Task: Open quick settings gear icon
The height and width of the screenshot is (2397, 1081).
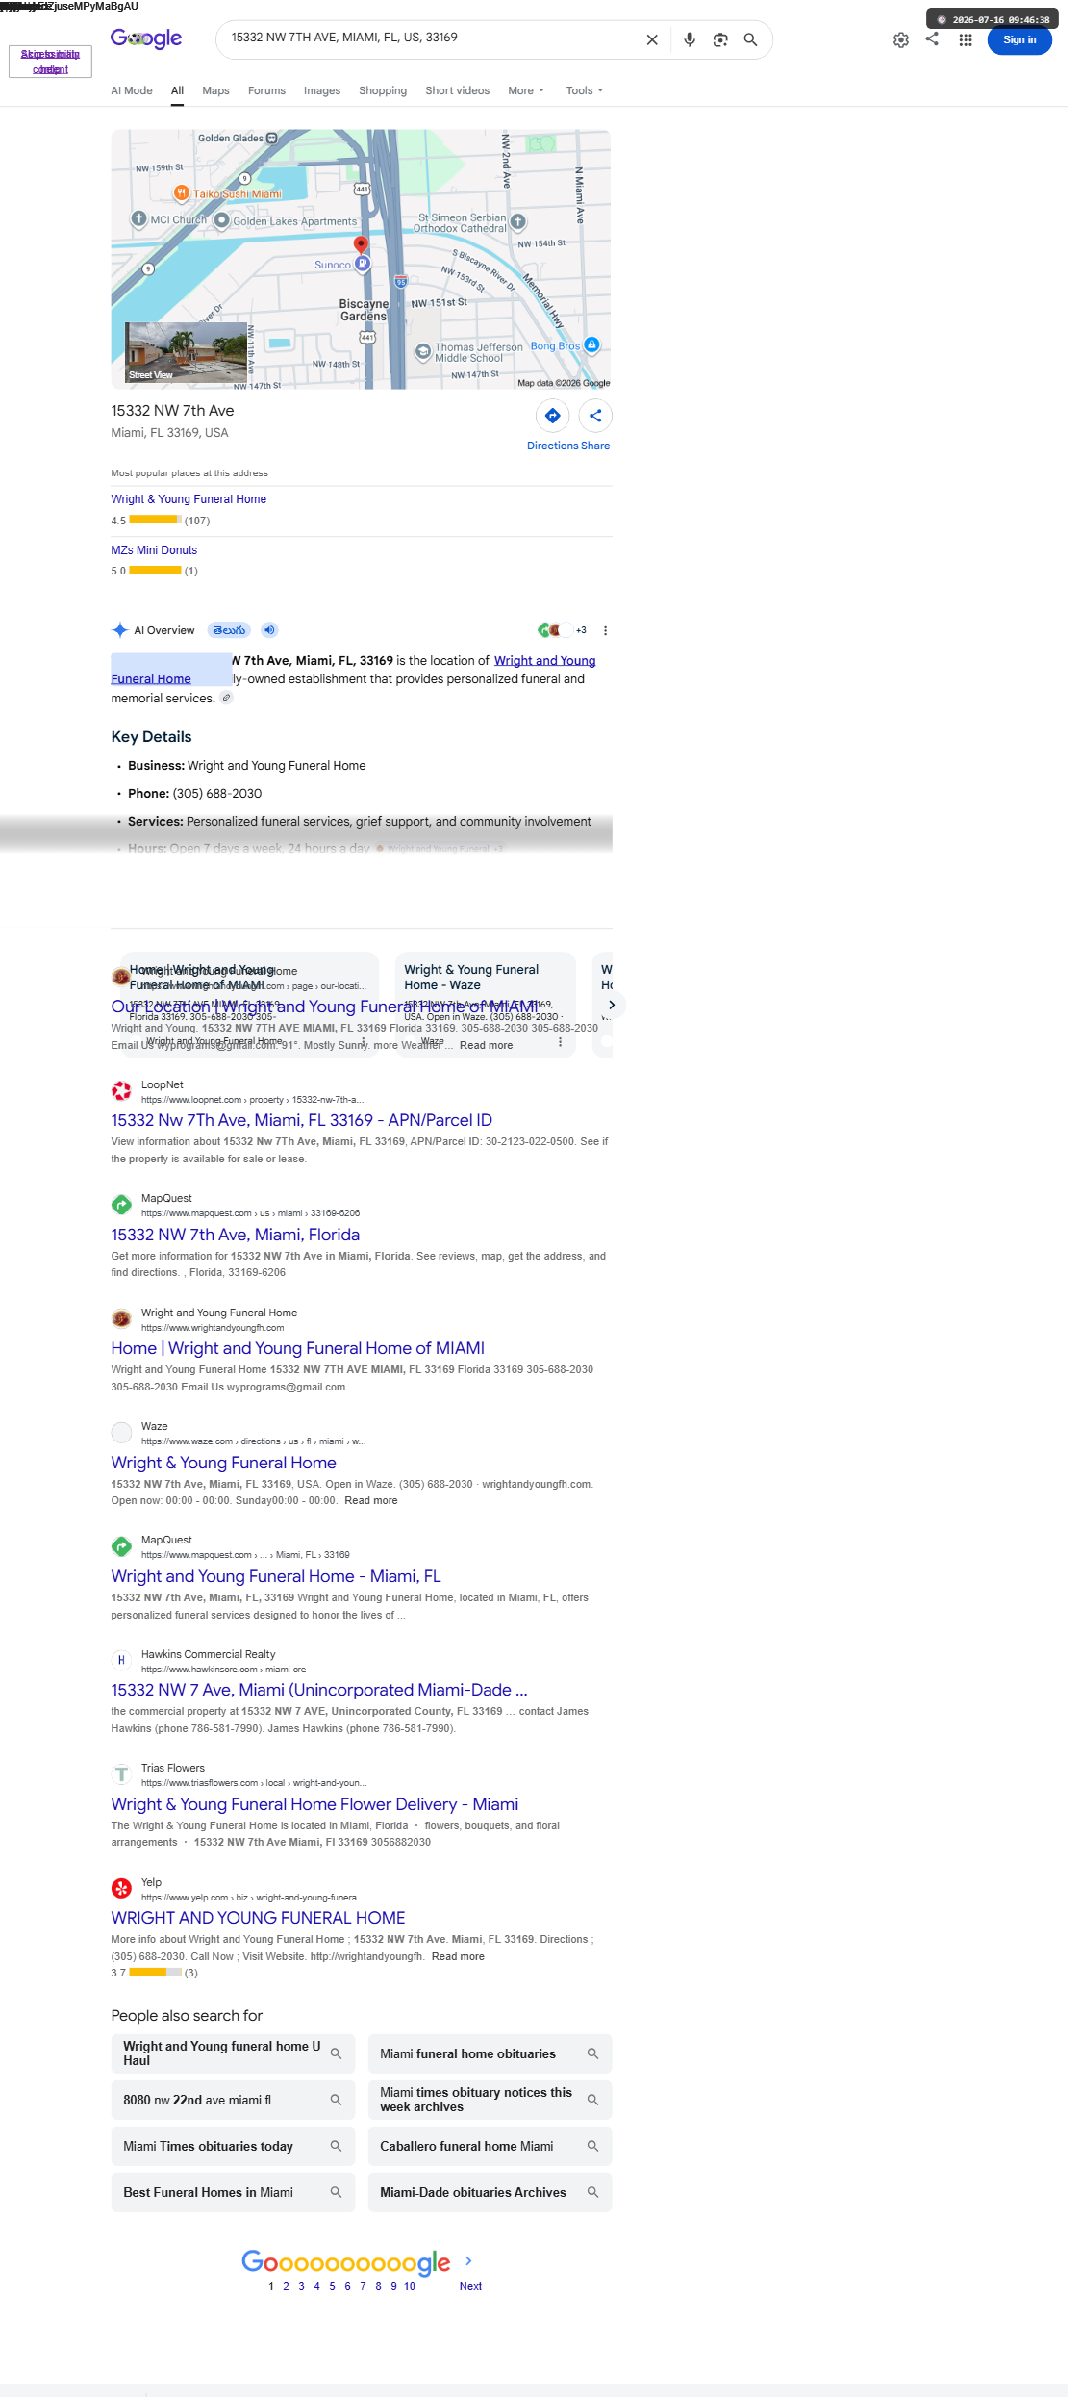Action: pos(901,39)
